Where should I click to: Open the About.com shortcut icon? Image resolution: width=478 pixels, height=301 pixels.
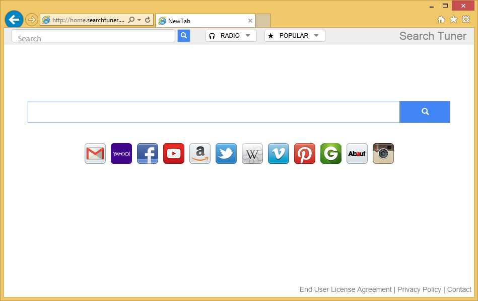[x=357, y=154]
